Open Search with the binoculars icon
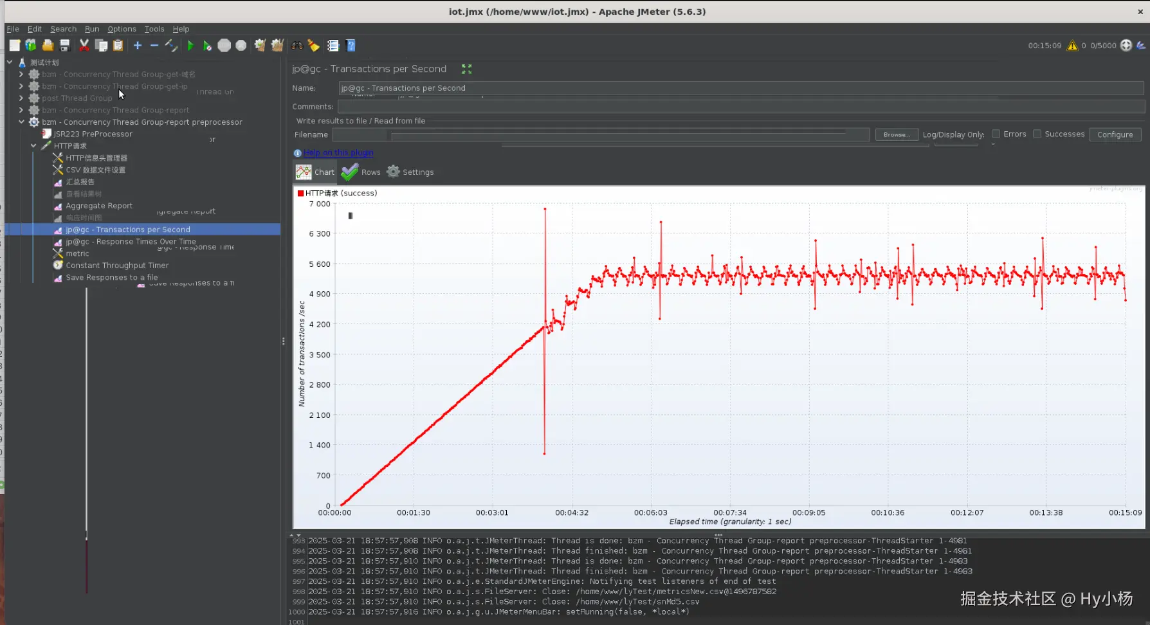 point(297,45)
